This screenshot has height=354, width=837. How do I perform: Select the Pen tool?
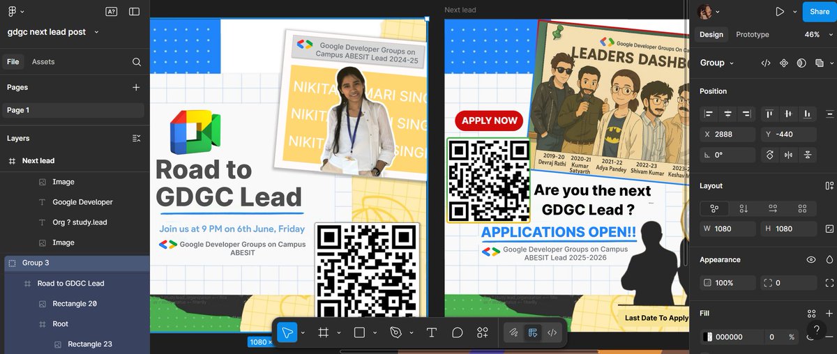pyautogui.click(x=395, y=332)
